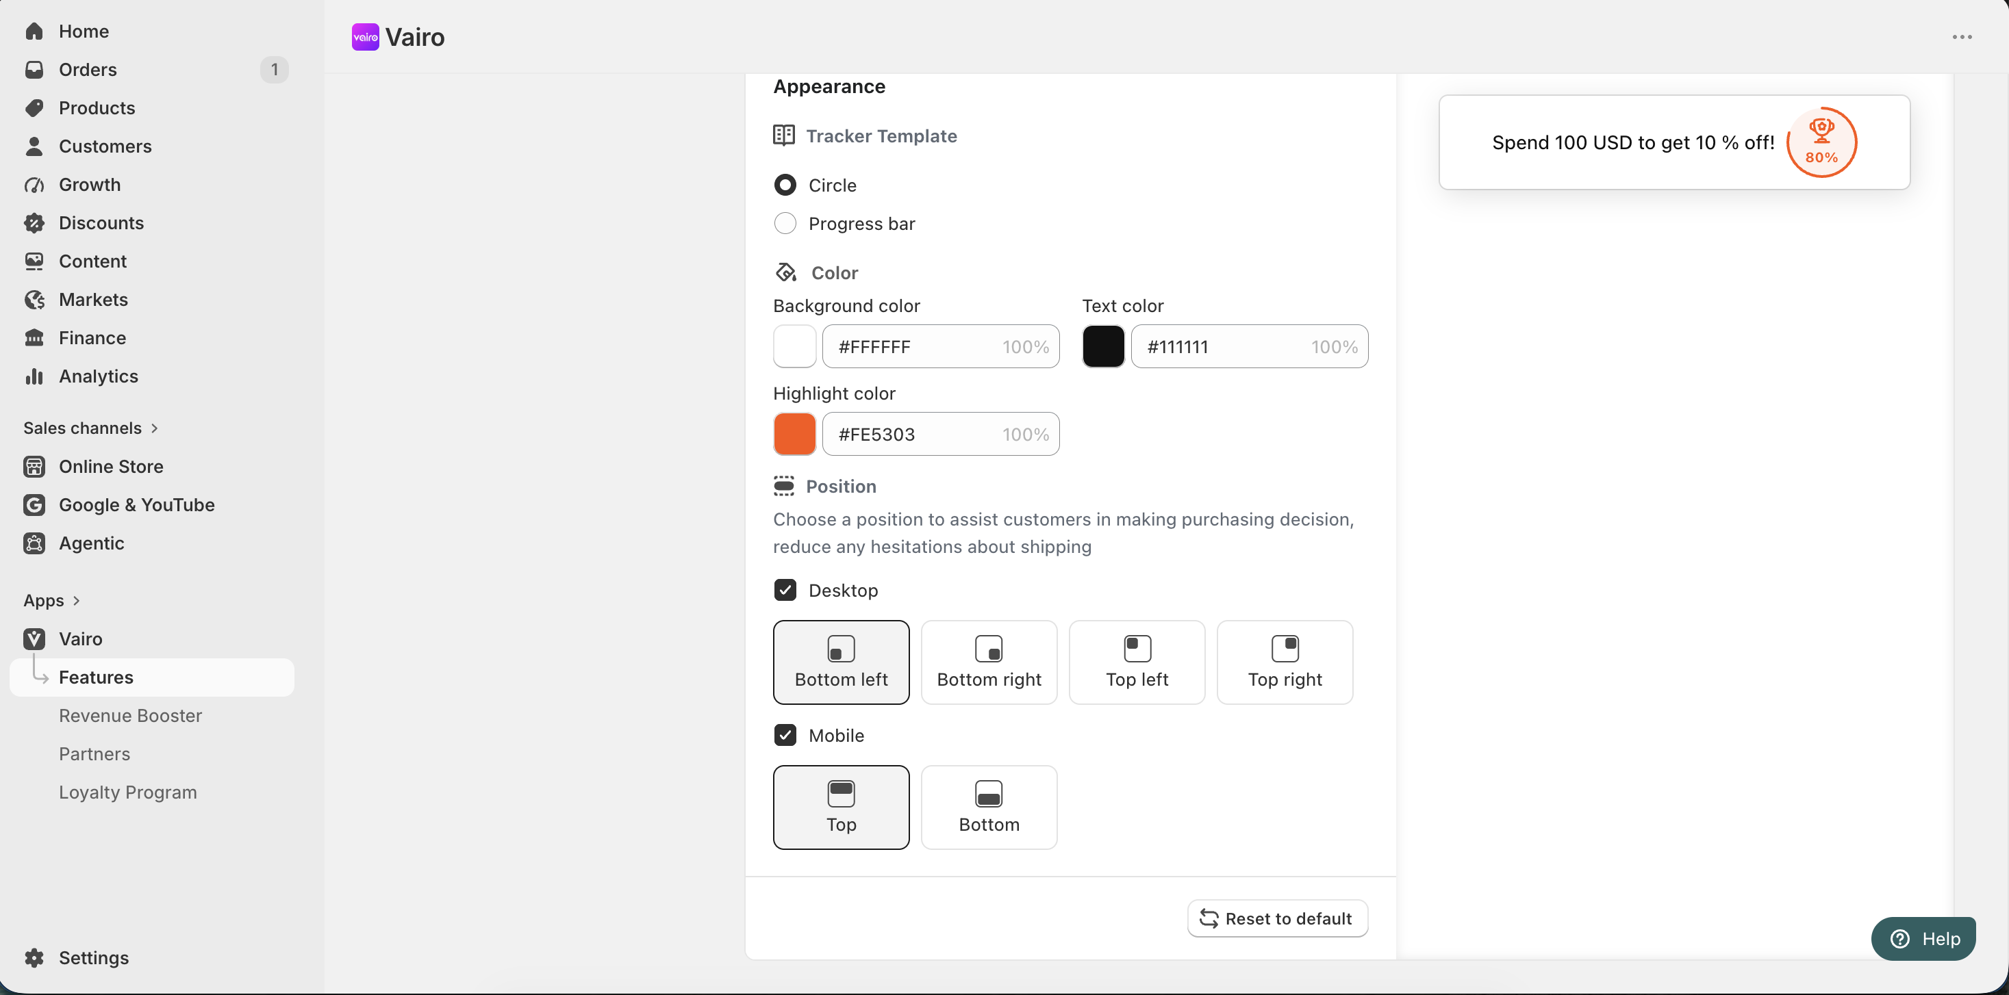Open the Discounts icon in the sidebar

pos(34,223)
